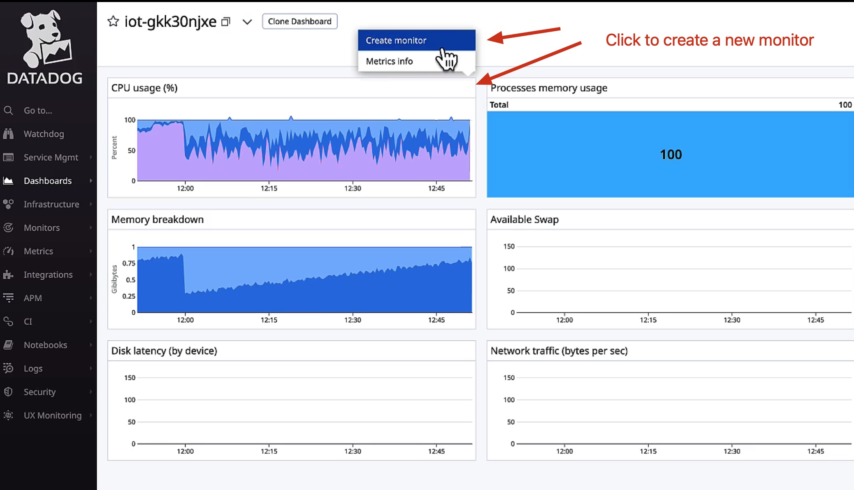Open Go to search icon
The image size is (854, 490).
pyautogui.click(x=8, y=111)
